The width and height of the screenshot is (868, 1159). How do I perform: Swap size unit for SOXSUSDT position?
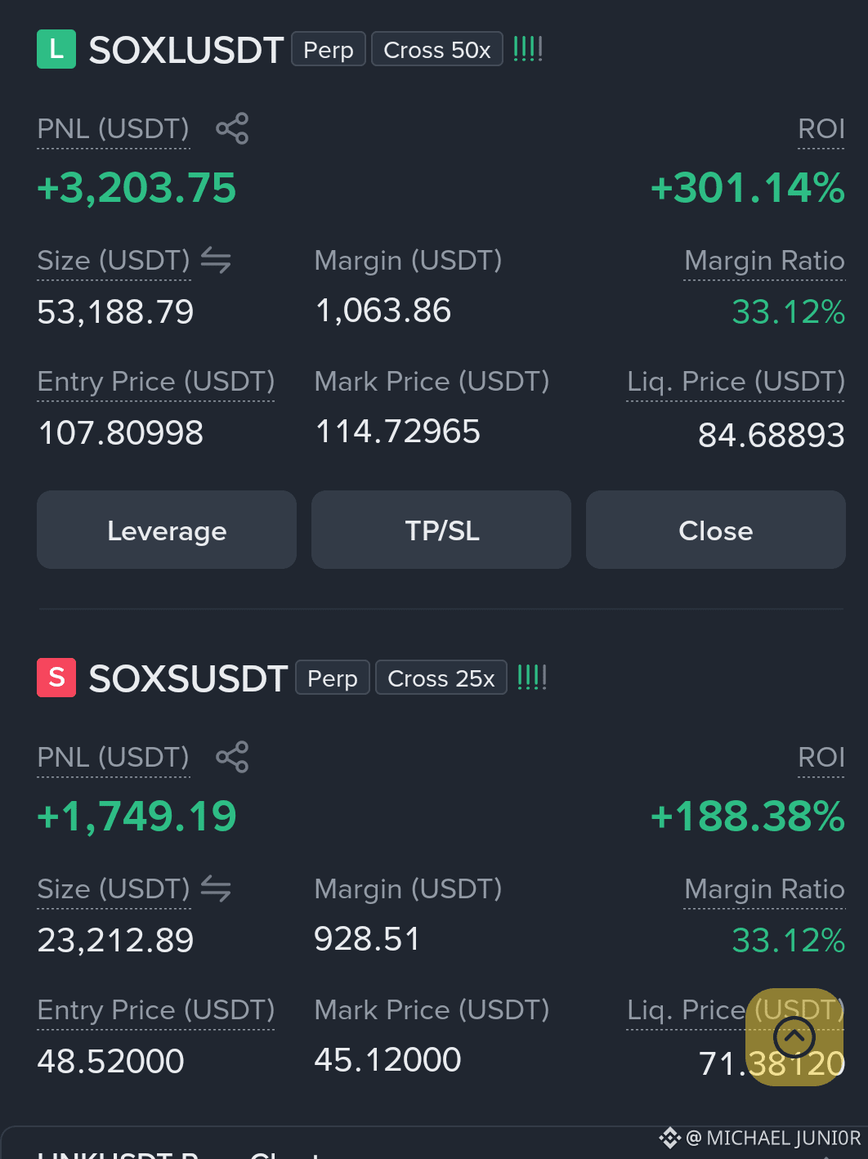pyautogui.click(x=216, y=888)
